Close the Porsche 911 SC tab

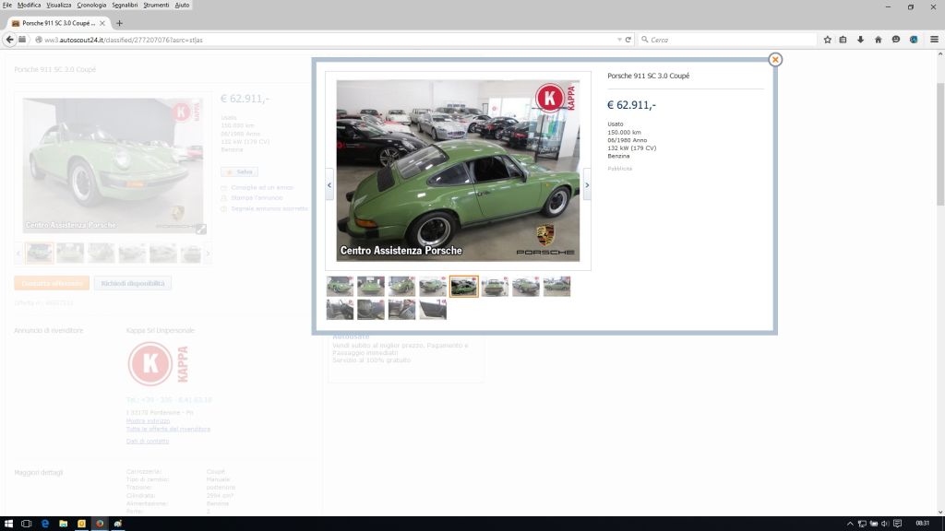tap(102, 23)
